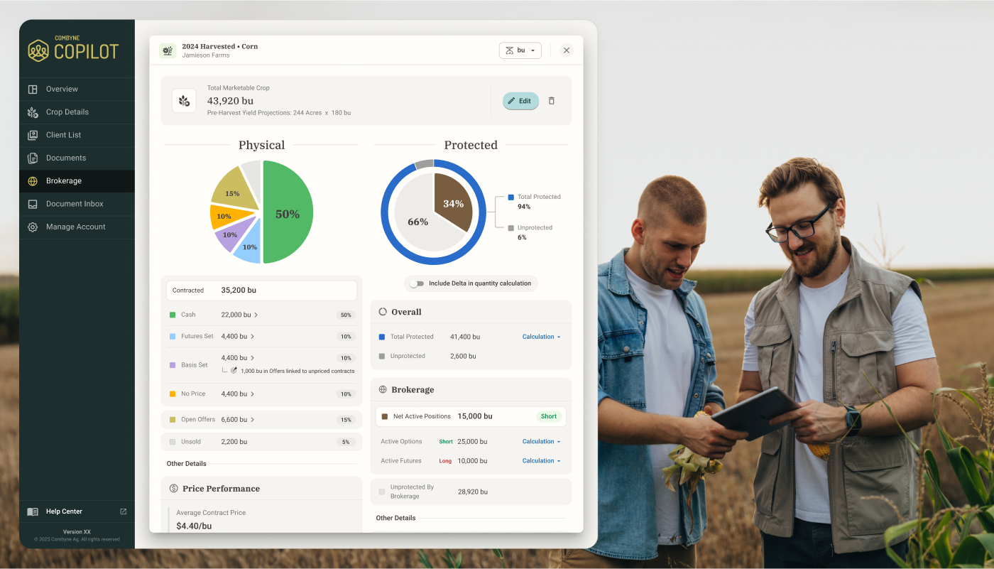Expand Calculation next to Active Futures
Viewport: 994px width, 569px height.
(x=540, y=460)
